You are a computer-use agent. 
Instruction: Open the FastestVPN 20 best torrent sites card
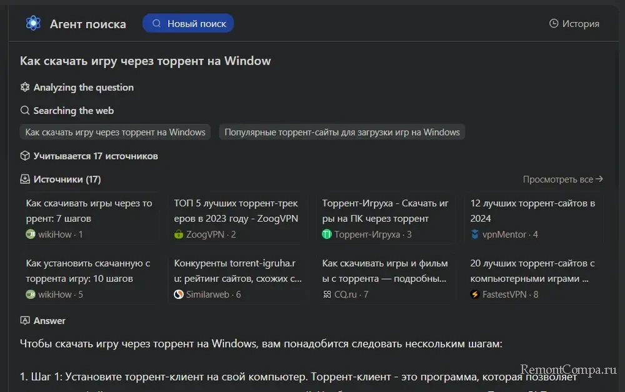point(534,278)
